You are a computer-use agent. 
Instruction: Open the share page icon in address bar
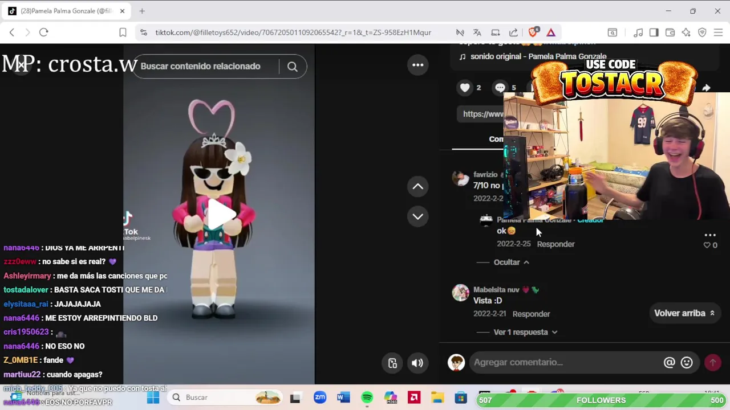tap(513, 32)
